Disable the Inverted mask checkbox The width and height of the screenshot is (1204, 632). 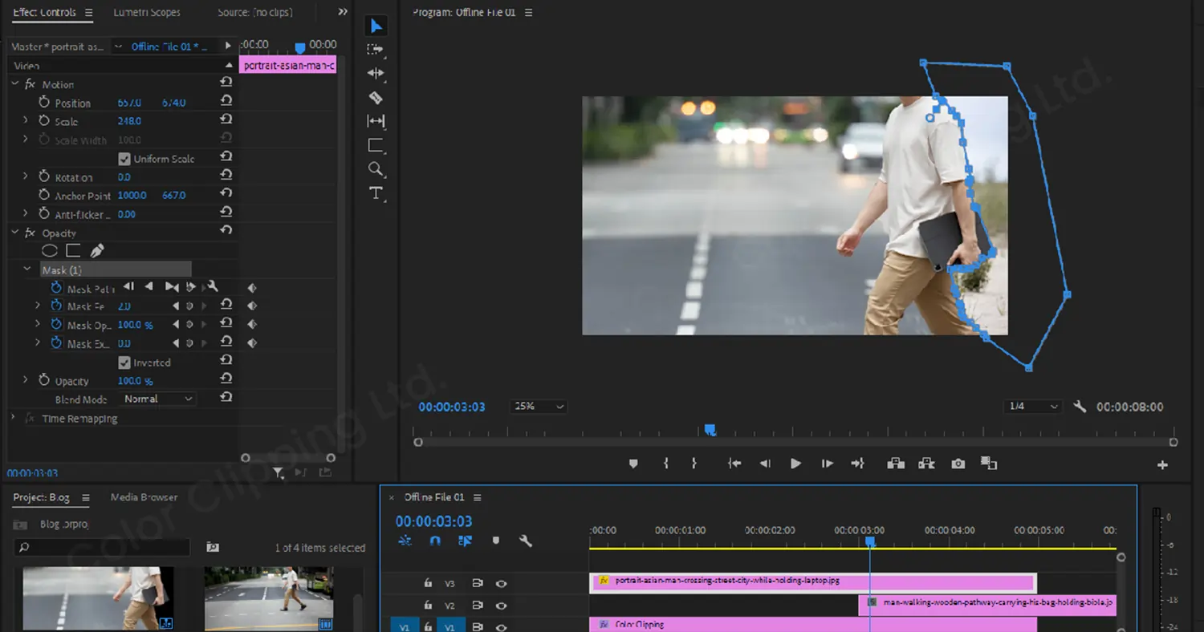click(124, 362)
